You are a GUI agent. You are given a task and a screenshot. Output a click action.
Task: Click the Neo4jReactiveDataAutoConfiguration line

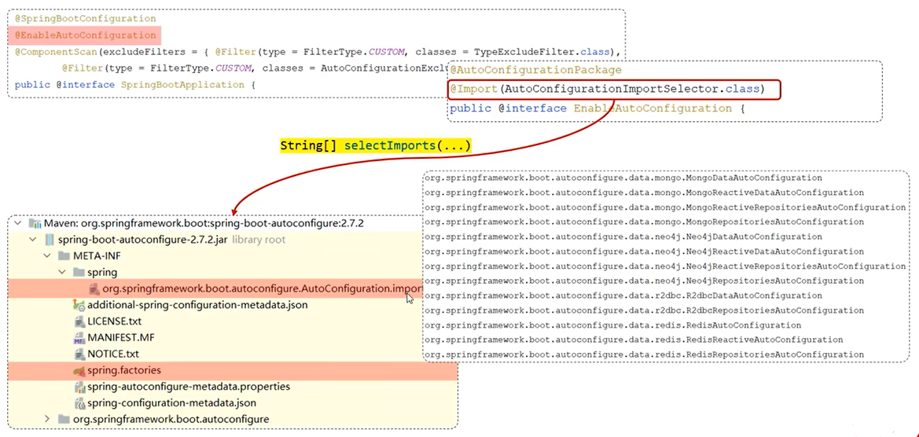[644, 252]
